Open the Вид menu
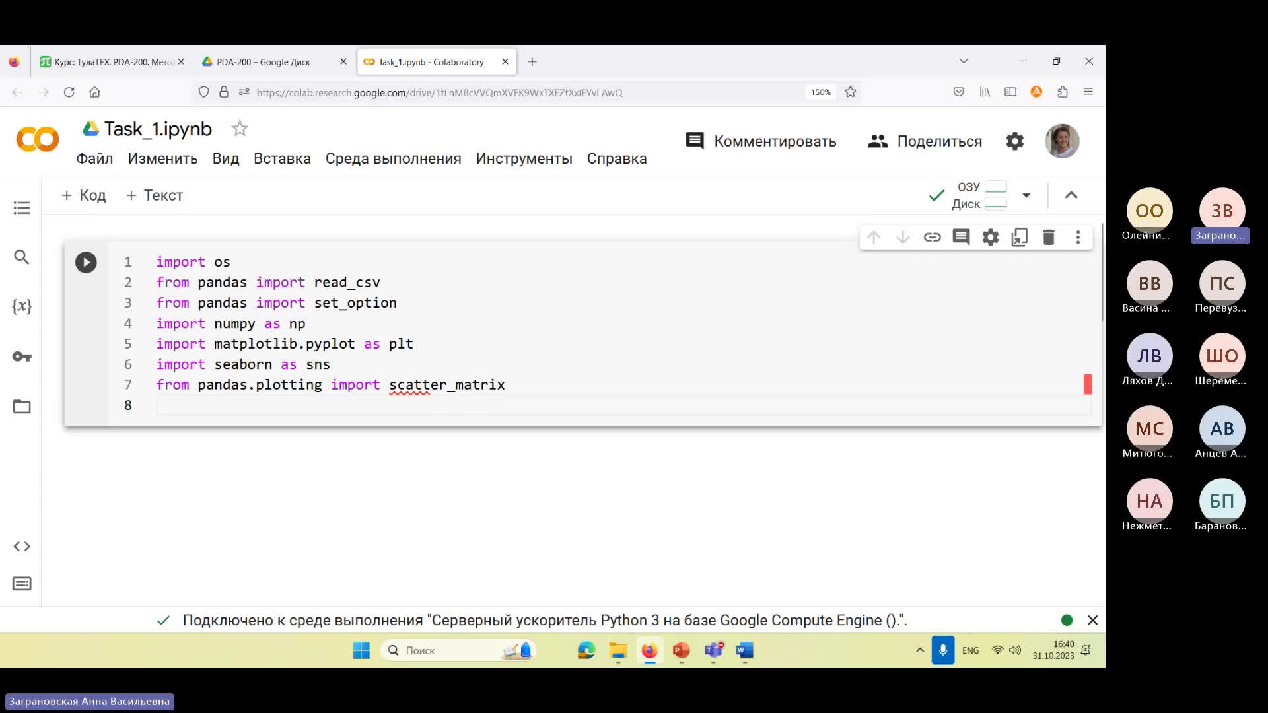The image size is (1268, 713). click(x=226, y=158)
